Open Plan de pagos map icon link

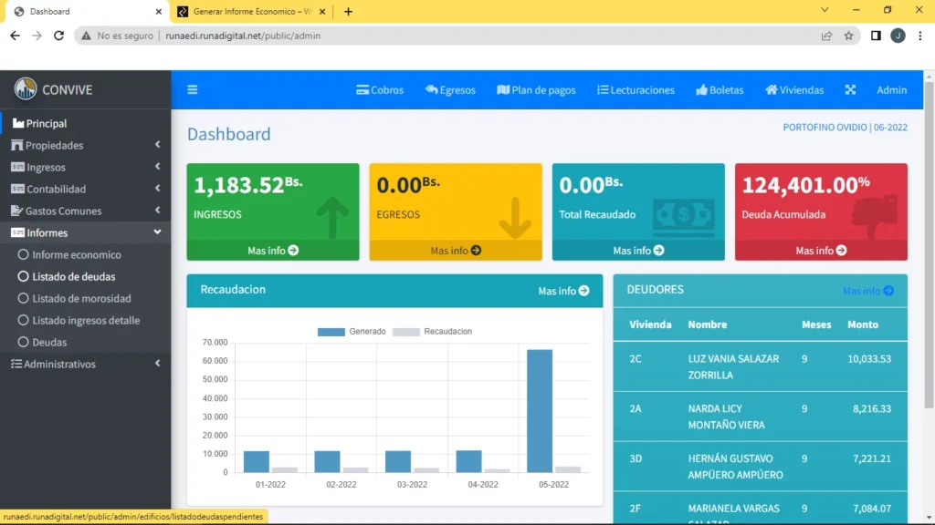point(536,90)
